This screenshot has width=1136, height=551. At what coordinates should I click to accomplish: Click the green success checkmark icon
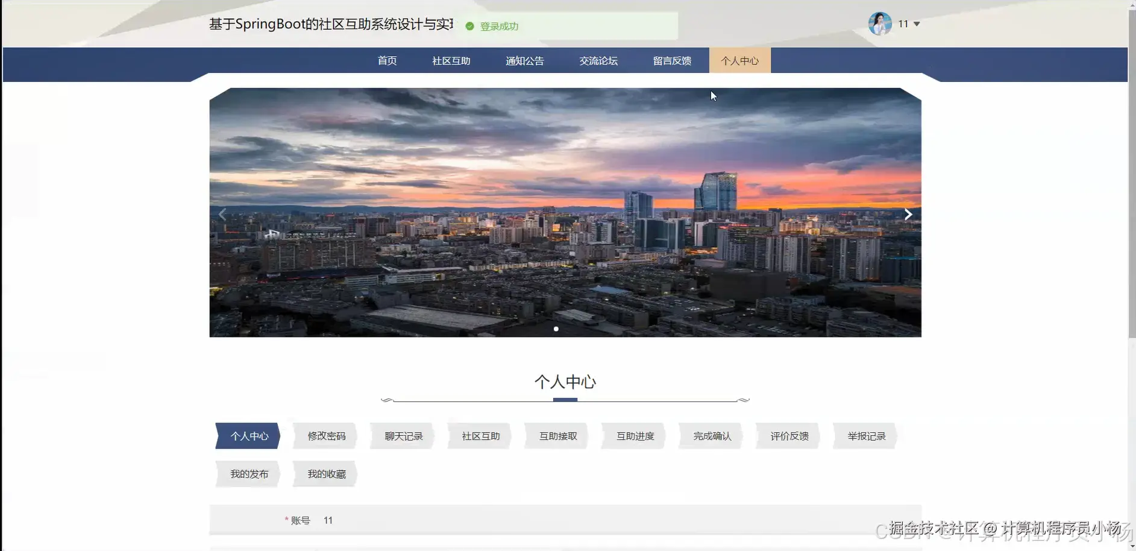(x=469, y=26)
